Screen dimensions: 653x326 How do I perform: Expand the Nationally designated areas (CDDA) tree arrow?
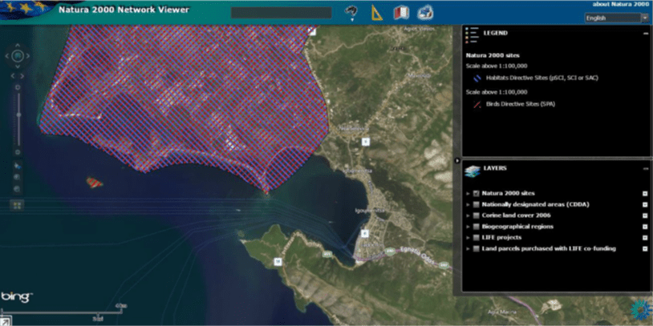click(468, 204)
